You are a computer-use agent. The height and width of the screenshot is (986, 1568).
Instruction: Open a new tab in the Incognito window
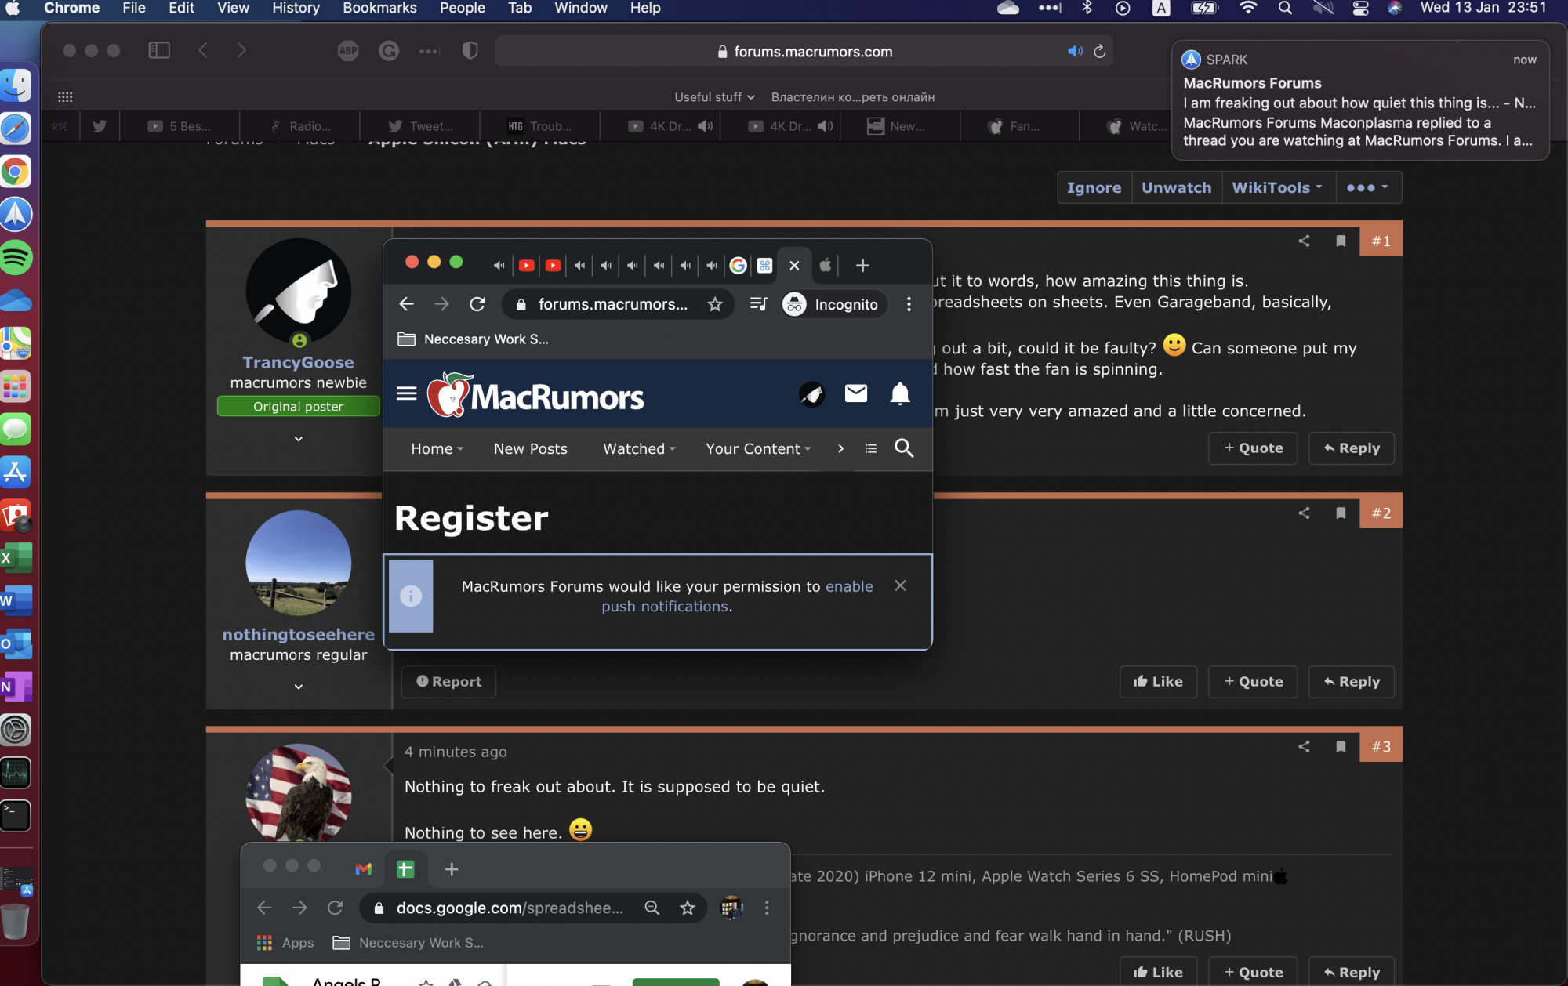862,266
